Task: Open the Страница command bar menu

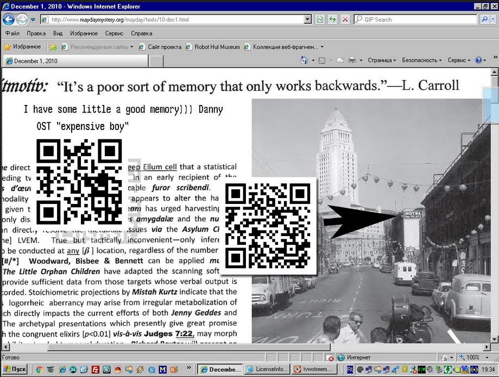Action: [382, 60]
